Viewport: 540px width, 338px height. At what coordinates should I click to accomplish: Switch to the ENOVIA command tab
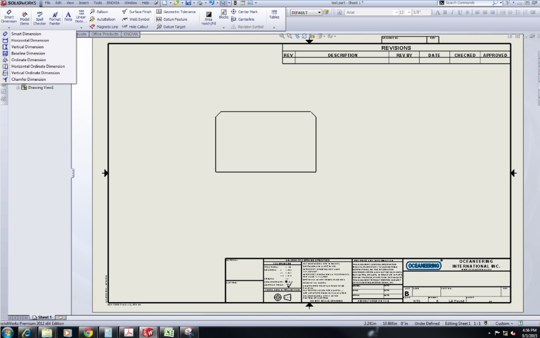click(x=130, y=34)
